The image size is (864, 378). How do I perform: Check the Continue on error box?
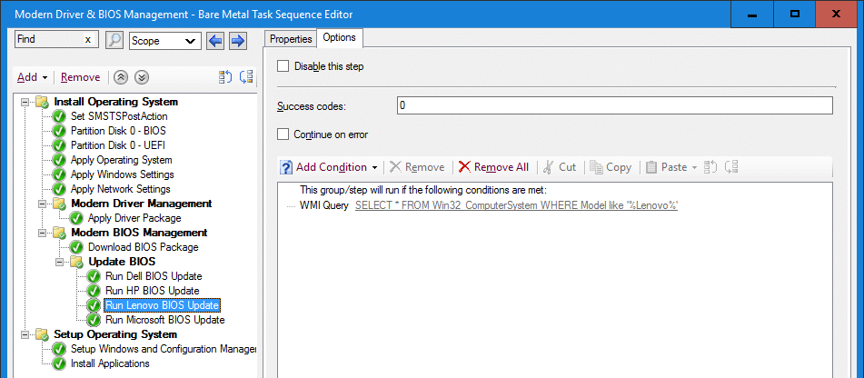pyautogui.click(x=283, y=134)
